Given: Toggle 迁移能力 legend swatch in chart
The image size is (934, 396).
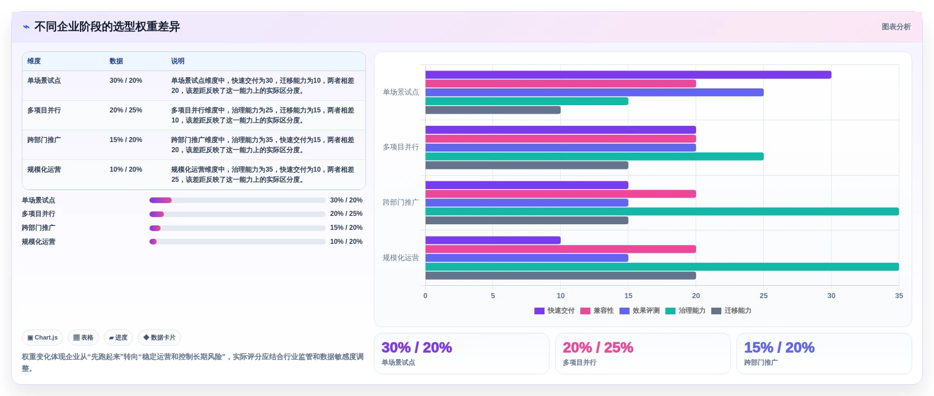Looking at the screenshot, I should coord(716,311).
